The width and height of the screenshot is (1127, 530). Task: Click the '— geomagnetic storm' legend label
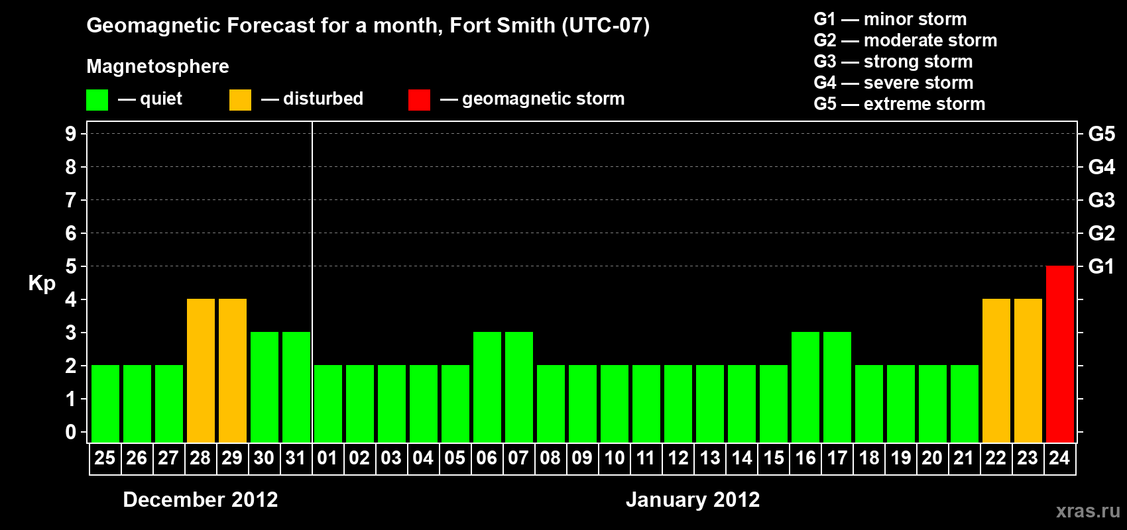point(532,99)
